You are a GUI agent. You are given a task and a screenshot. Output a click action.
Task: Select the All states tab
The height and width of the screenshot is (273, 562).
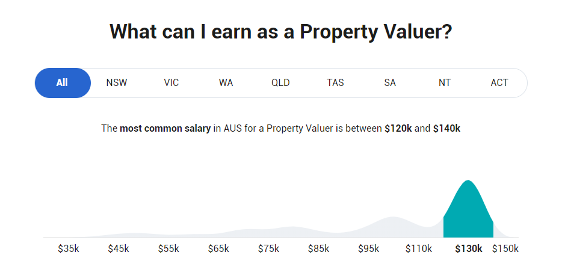pos(62,83)
